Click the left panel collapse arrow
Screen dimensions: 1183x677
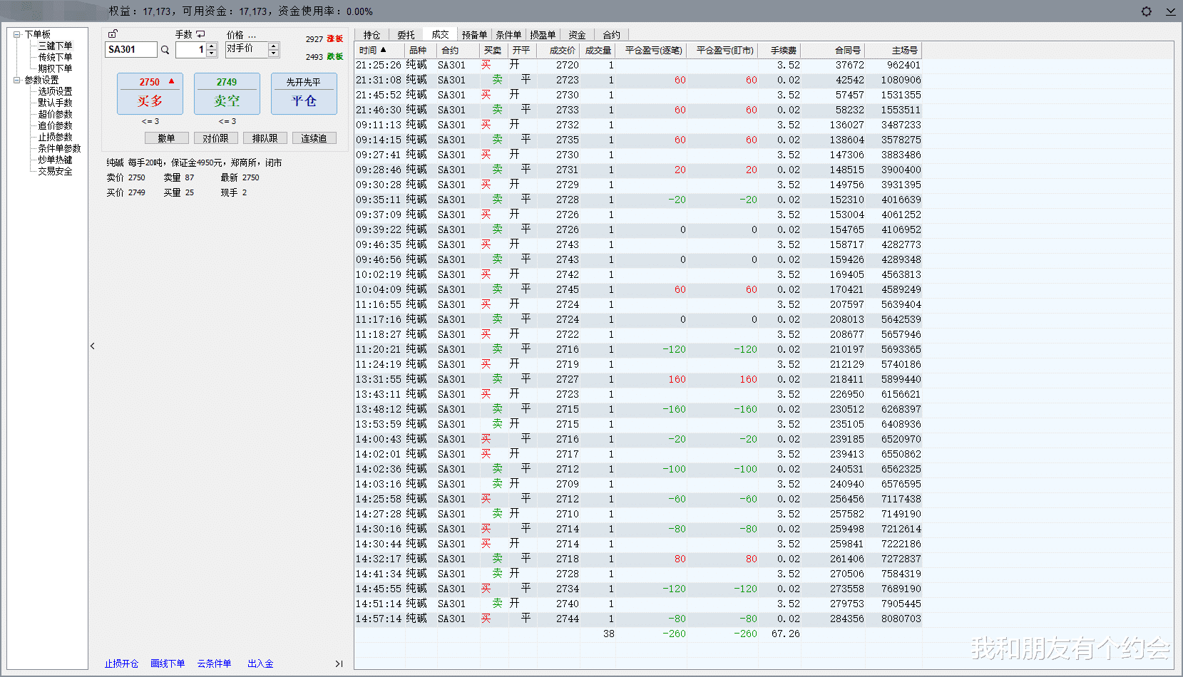pos(92,346)
